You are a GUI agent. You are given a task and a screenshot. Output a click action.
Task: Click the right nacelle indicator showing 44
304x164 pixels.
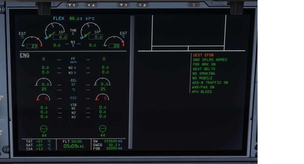[x=102, y=131]
